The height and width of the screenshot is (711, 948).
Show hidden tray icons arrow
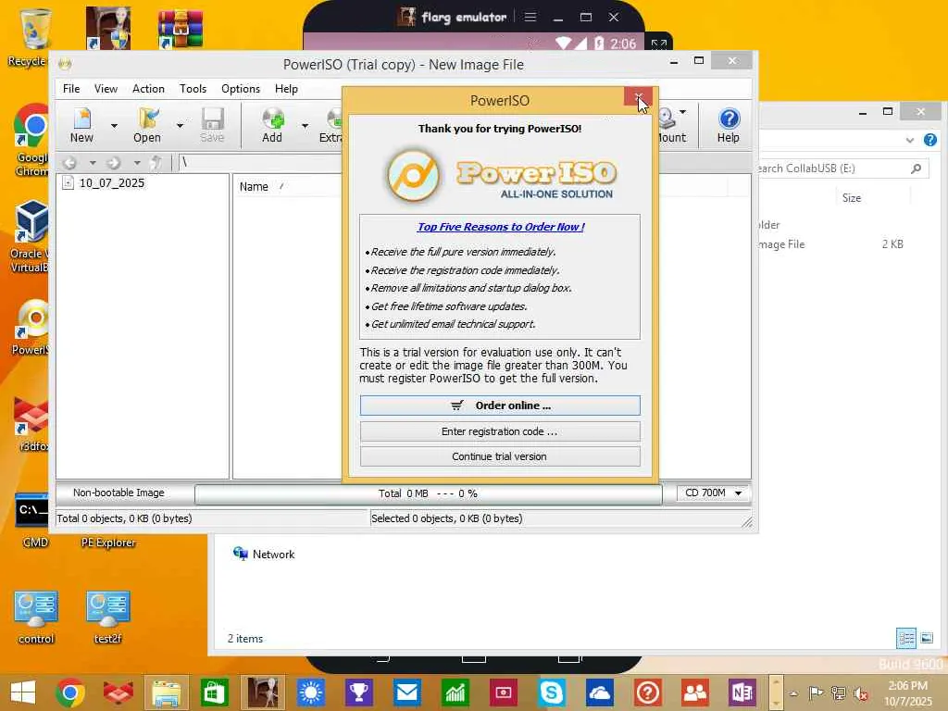tap(794, 693)
